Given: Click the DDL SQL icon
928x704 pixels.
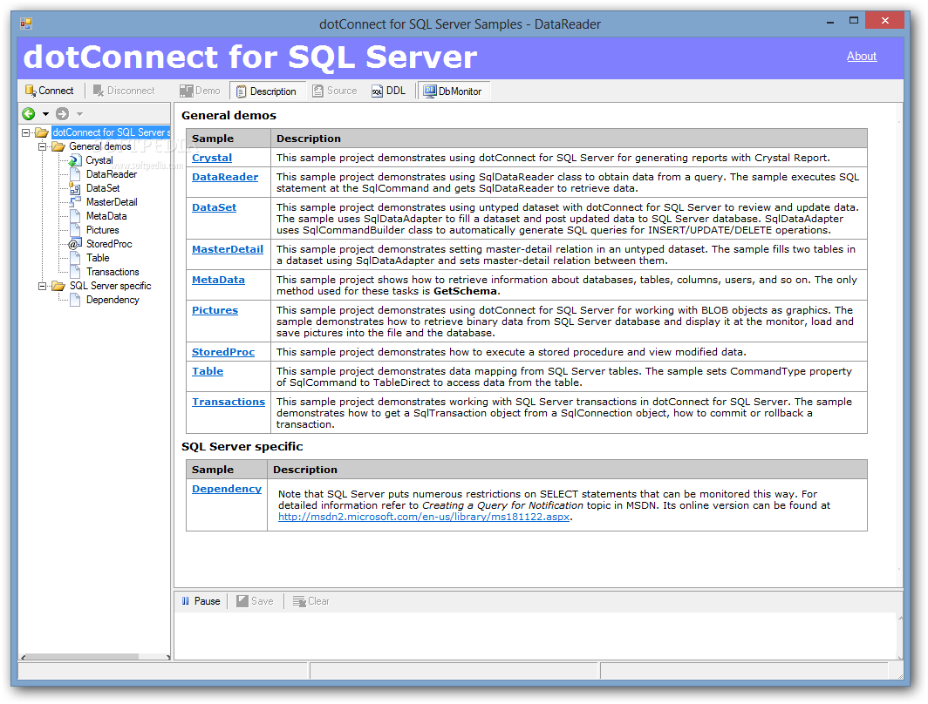Looking at the screenshot, I should (377, 91).
